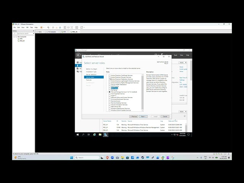Go to the Features wizard step
Screen dimensions: 244x183
[89, 80]
